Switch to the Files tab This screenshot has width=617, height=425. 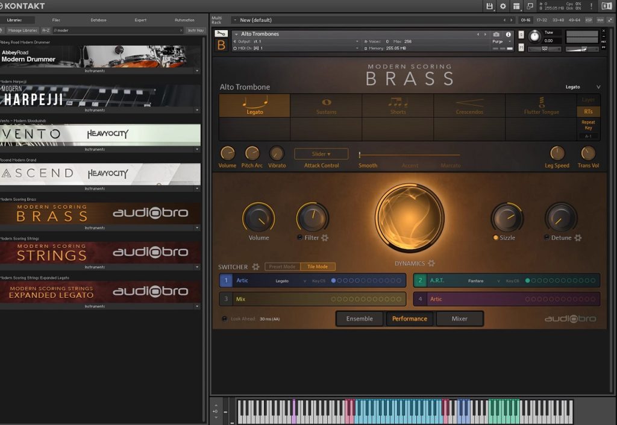click(56, 20)
